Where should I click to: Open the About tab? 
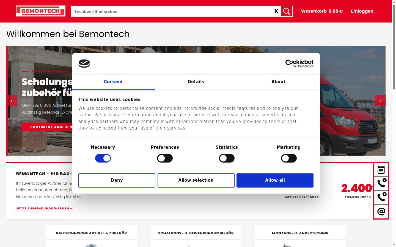278,82
